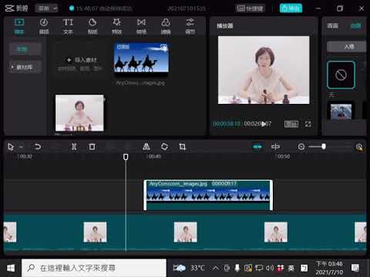Open the audio tab

(x=44, y=26)
